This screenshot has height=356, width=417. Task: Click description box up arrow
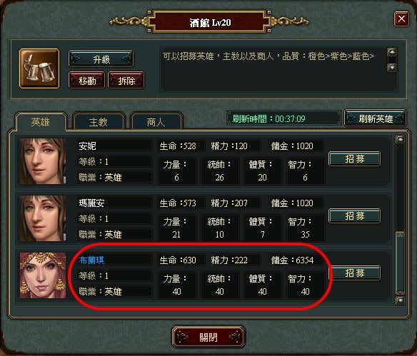pyautogui.click(x=392, y=52)
